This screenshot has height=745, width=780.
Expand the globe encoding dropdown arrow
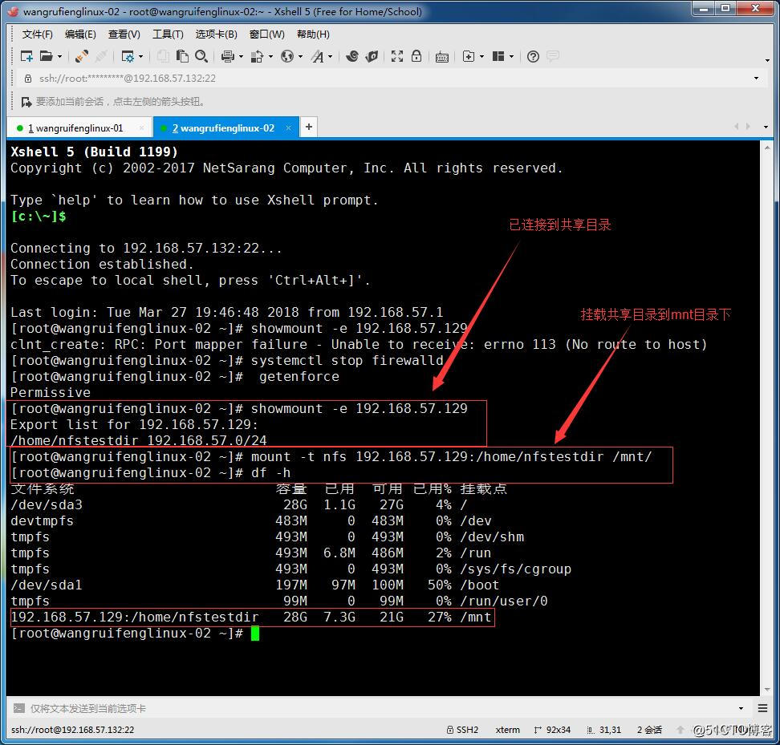[x=300, y=57]
